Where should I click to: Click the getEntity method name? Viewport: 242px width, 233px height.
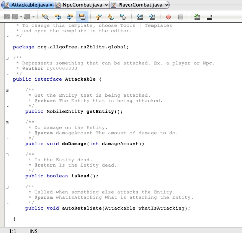[100, 111]
